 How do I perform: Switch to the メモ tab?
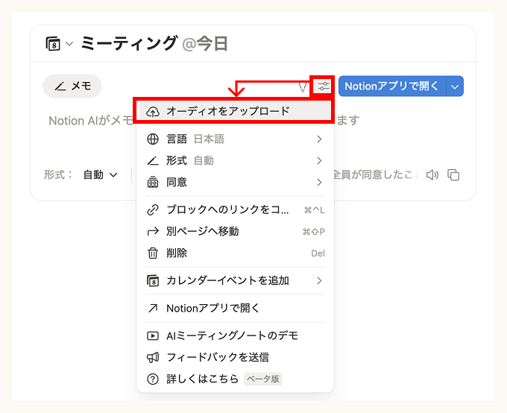point(72,86)
